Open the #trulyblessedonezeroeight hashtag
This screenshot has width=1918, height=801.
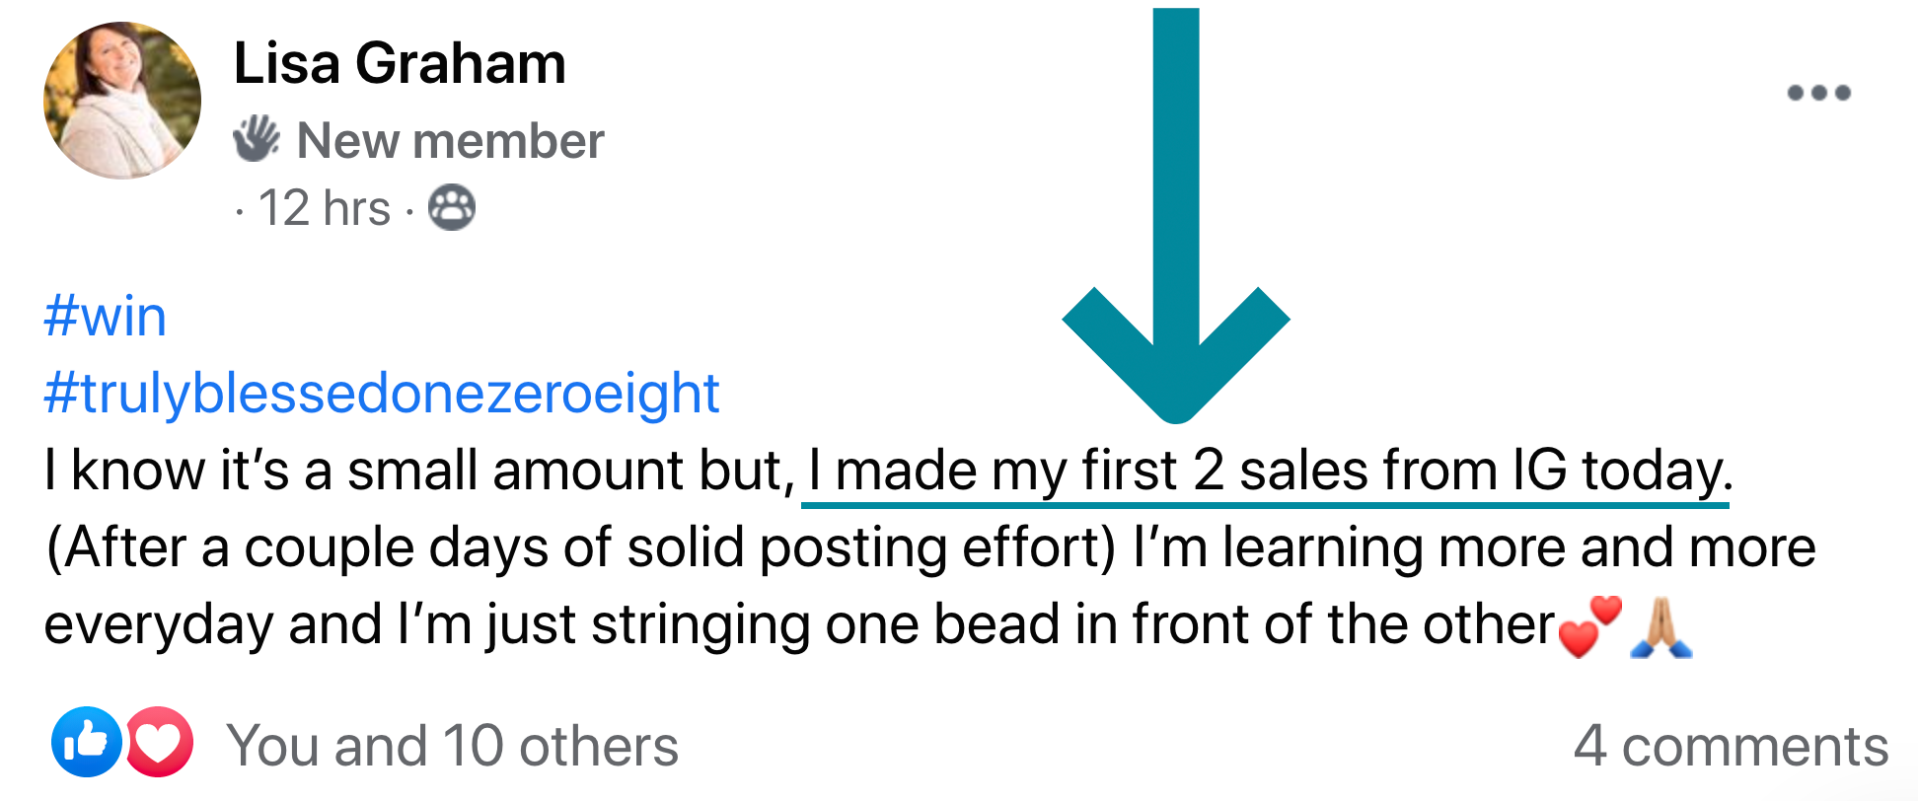coord(382,394)
